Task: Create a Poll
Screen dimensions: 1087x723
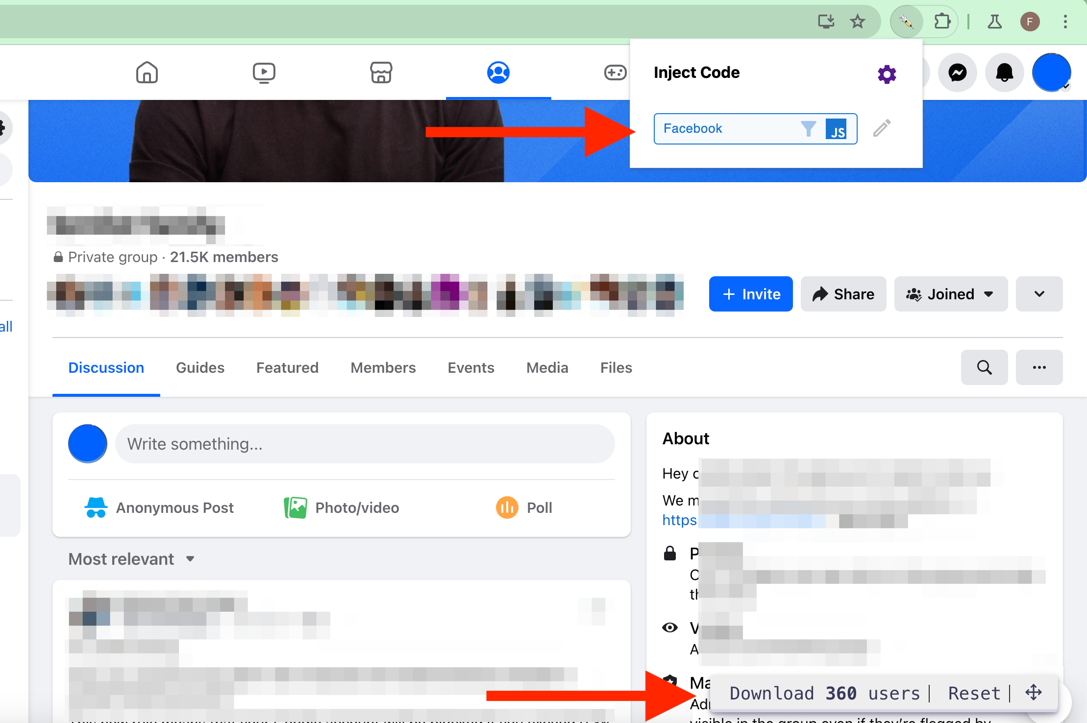Action: pos(524,508)
